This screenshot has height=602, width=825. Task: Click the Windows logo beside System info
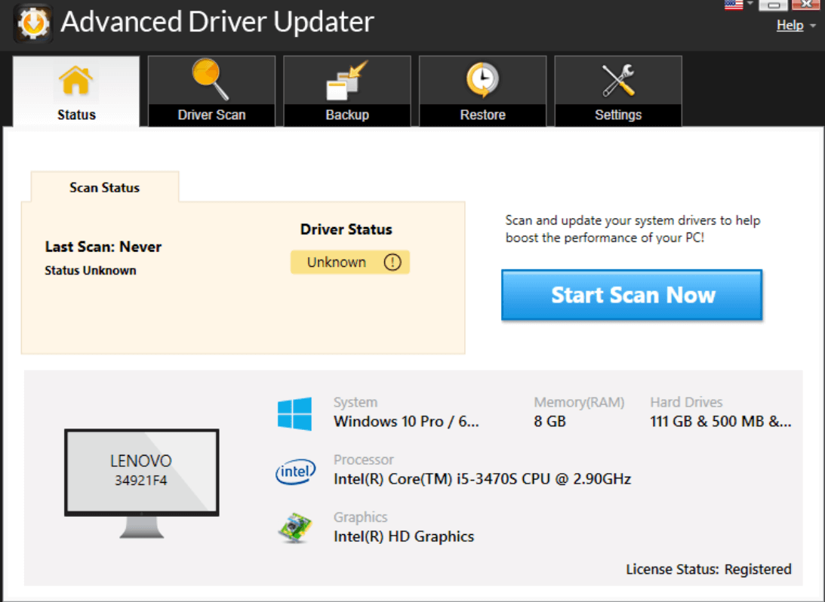point(295,412)
